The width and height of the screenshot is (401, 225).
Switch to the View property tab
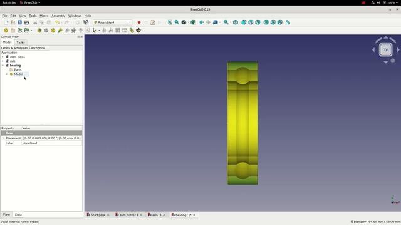pos(6,214)
